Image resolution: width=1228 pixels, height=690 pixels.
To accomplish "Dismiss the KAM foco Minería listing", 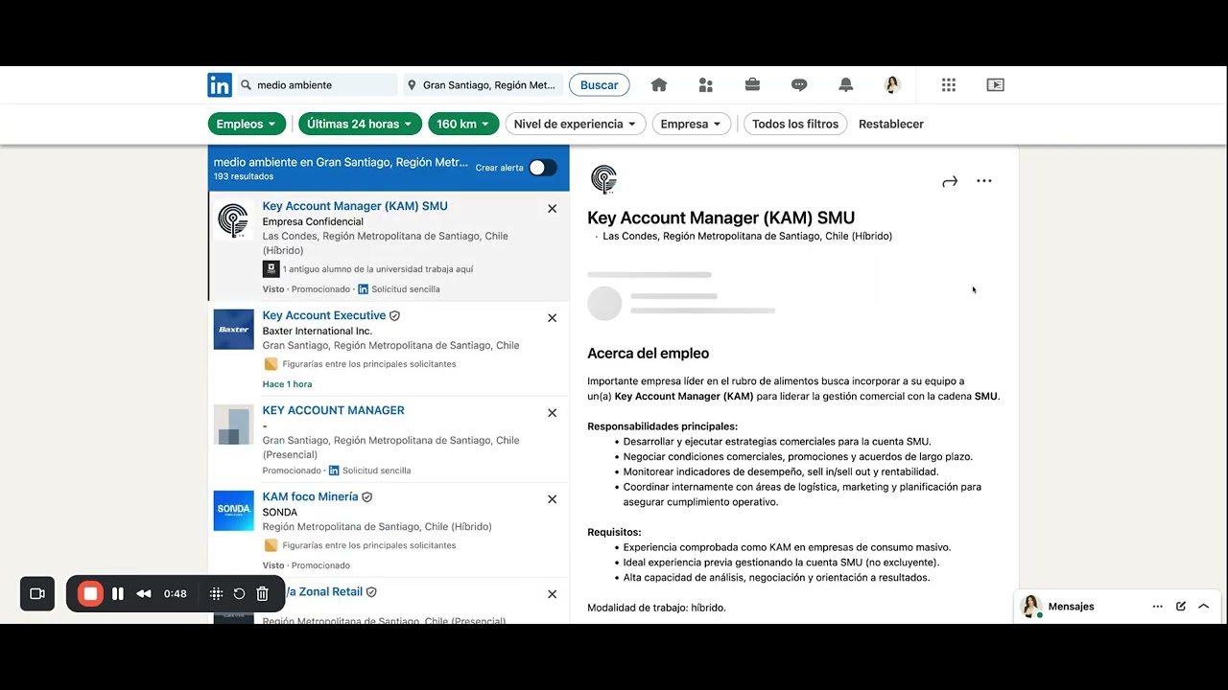I will 552,499.
